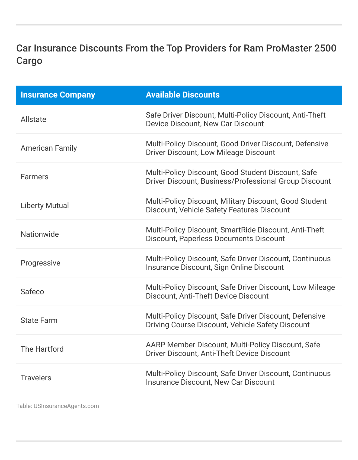Click the State Farm company cell
Image resolution: width=358 pixels, height=460 pixels.
39,320
